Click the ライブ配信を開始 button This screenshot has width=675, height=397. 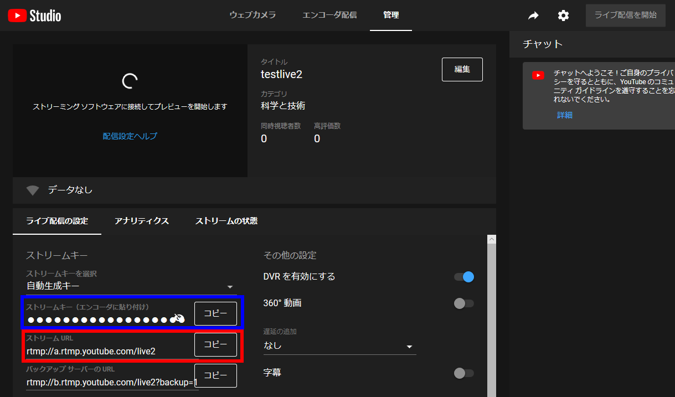coord(626,16)
